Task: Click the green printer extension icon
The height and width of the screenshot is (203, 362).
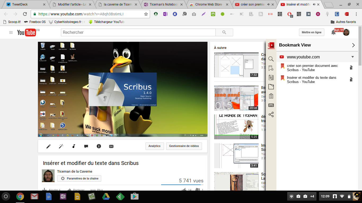Action: tap(213, 14)
